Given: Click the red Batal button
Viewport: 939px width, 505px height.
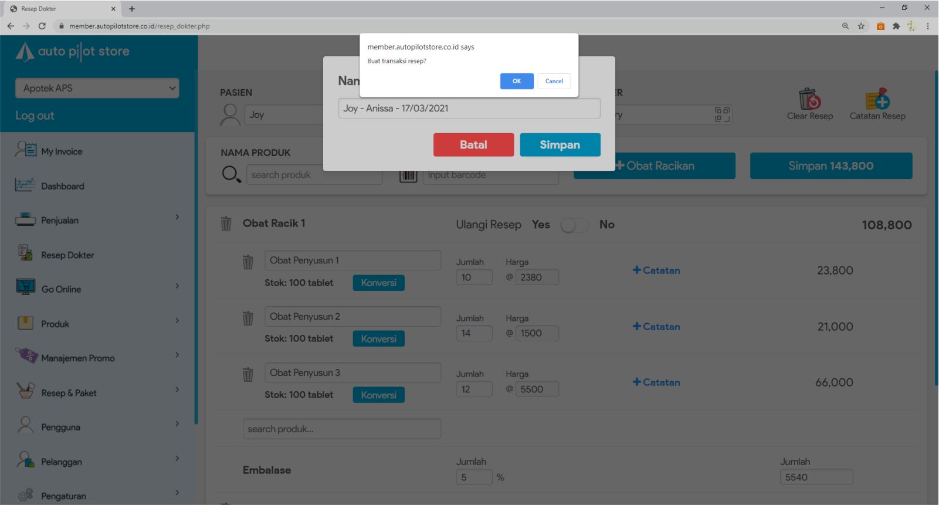Looking at the screenshot, I should point(473,145).
